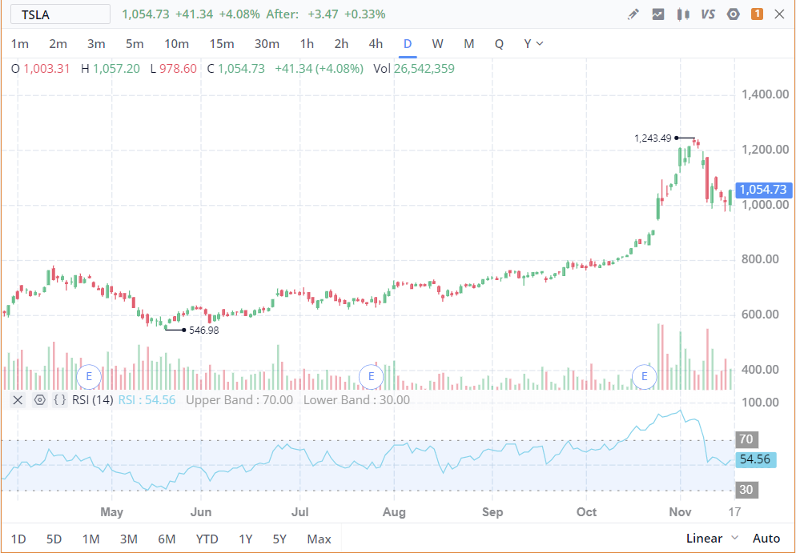Open RSI indicator settings gear
Viewport: 796px width, 553px height.
coord(39,400)
